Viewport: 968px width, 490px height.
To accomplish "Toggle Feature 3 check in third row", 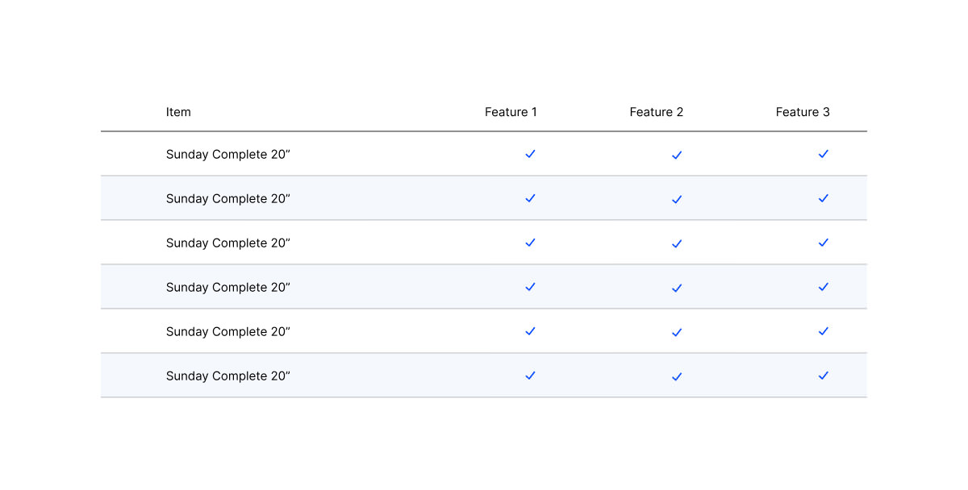I will pos(823,243).
